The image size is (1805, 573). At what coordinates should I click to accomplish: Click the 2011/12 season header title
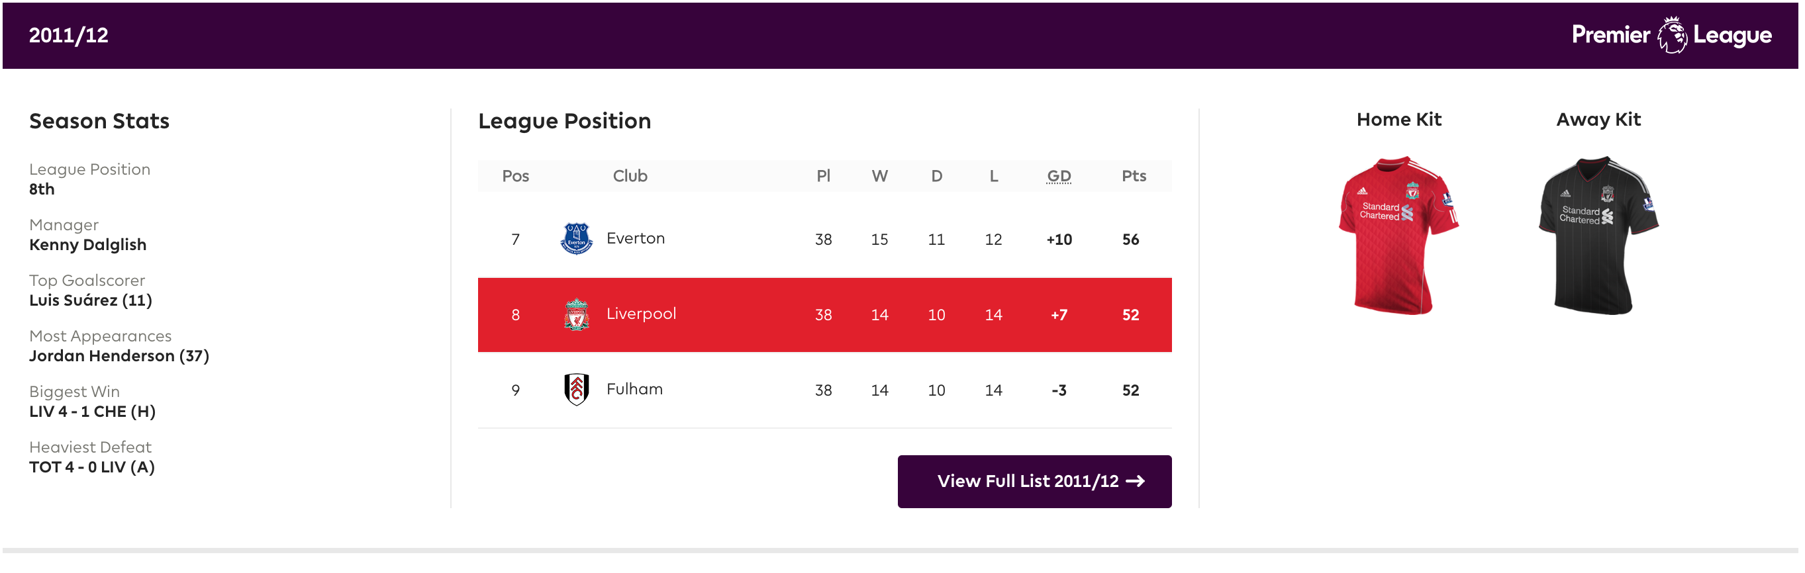tap(69, 35)
